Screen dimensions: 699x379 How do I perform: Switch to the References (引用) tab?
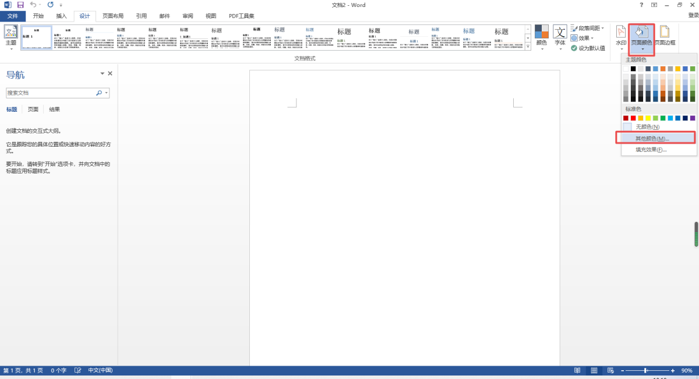coord(142,16)
